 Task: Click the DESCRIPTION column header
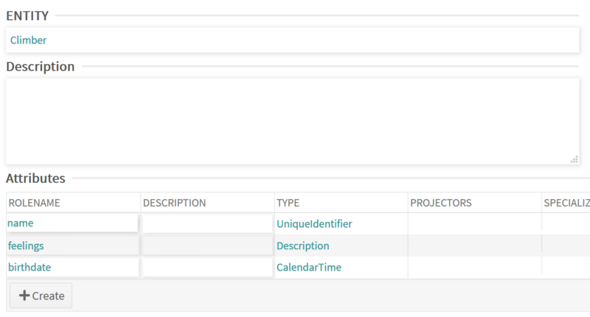tap(174, 203)
